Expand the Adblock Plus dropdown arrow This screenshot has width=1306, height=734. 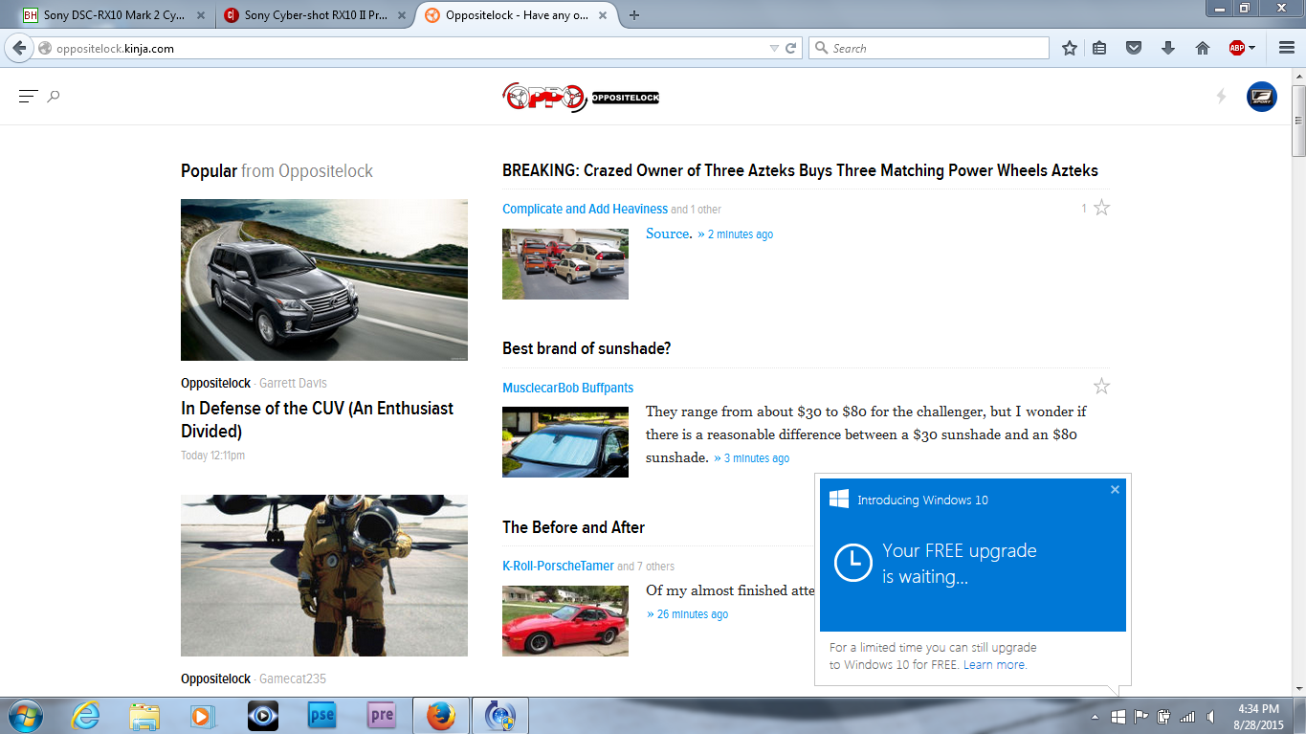coord(1251,48)
